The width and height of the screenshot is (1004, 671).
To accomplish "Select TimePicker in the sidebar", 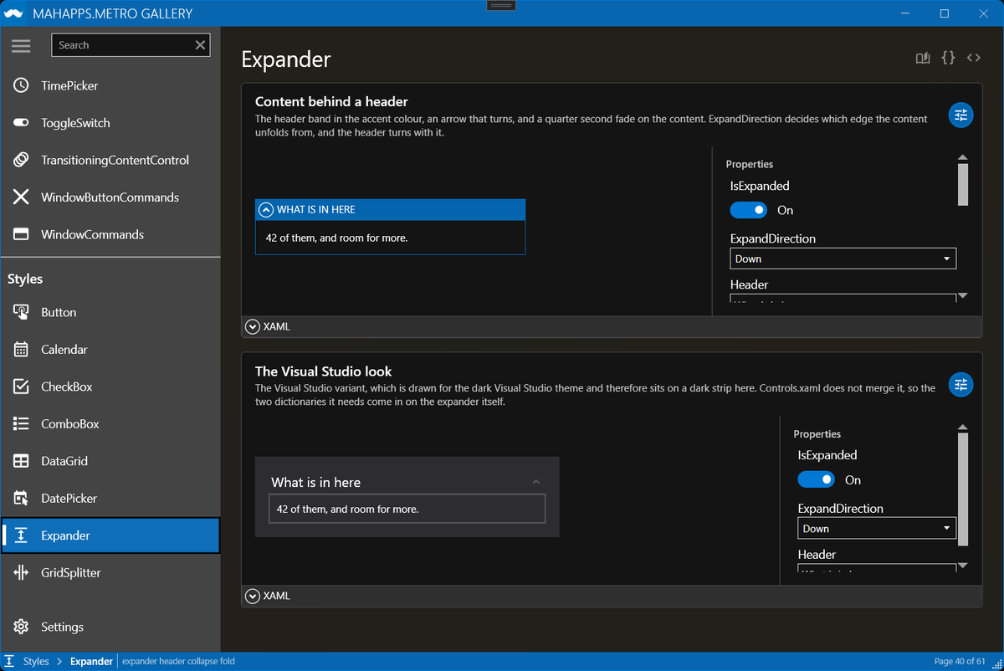I will [110, 85].
